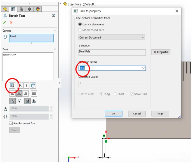Click the Curves selection curve icon

[5, 37]
